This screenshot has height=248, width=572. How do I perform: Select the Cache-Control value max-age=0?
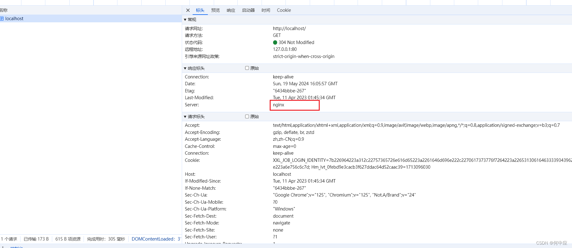(284, 146)
